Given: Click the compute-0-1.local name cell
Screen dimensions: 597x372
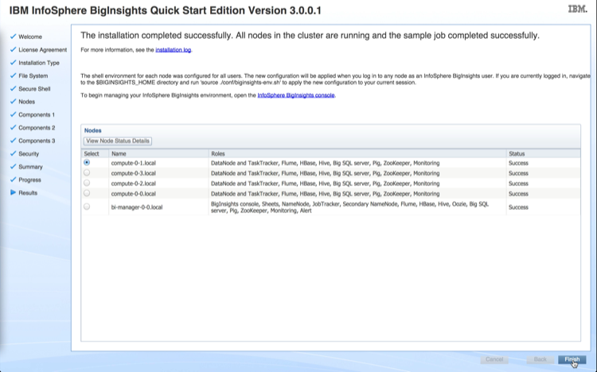Looking at the screenshot, I should point(133,163).
